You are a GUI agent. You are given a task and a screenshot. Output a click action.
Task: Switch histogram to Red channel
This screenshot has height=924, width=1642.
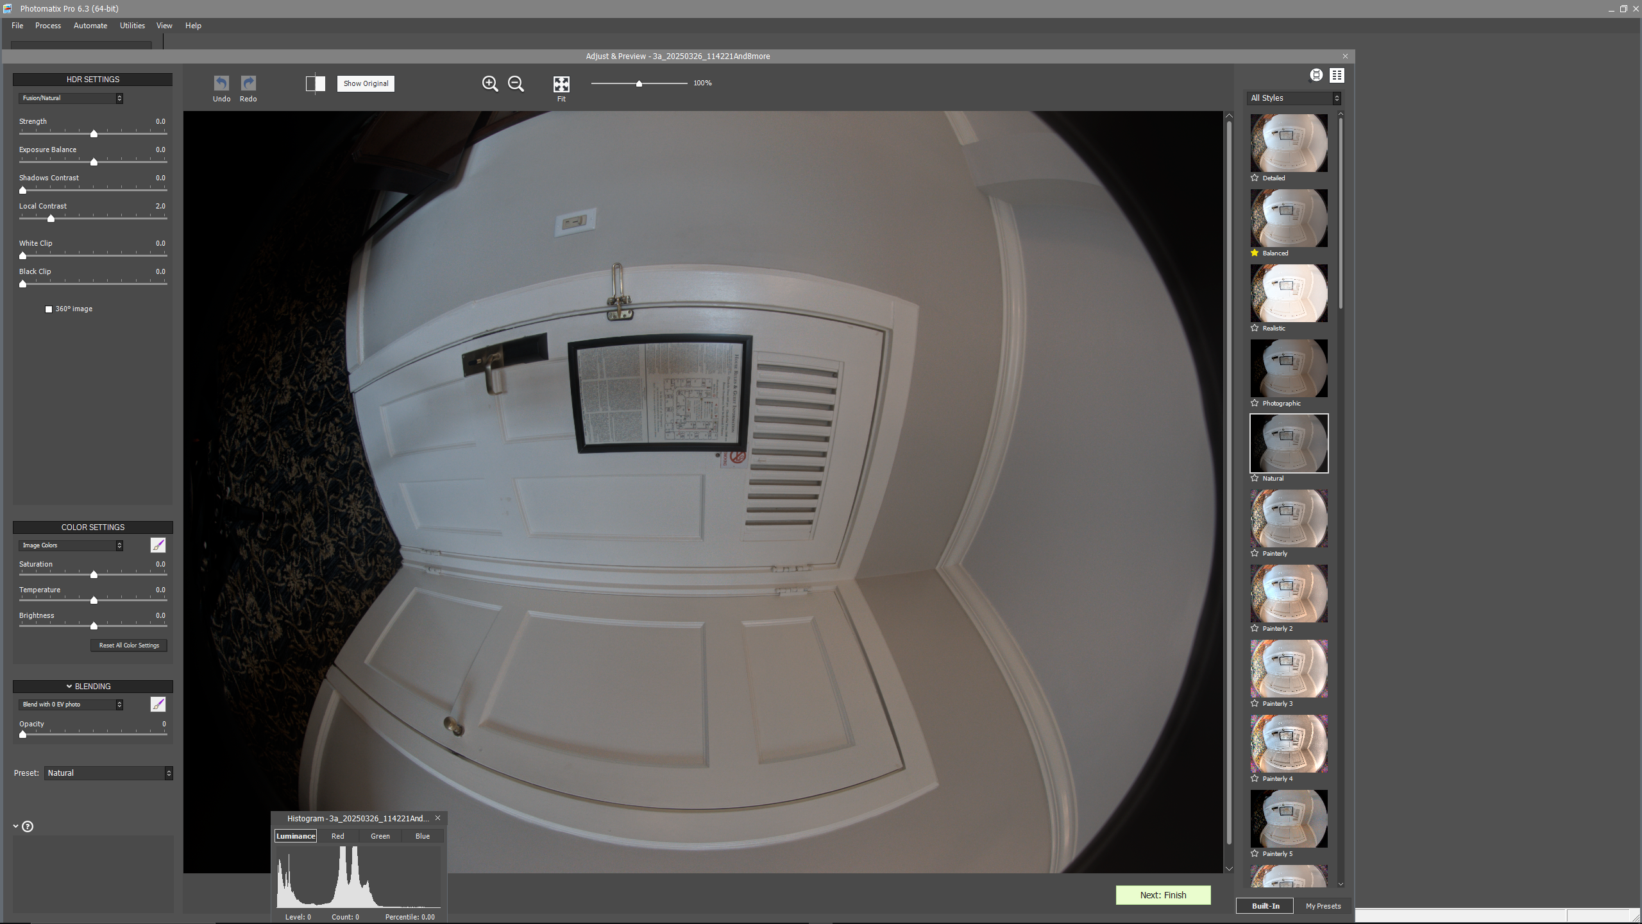point(338,836)
